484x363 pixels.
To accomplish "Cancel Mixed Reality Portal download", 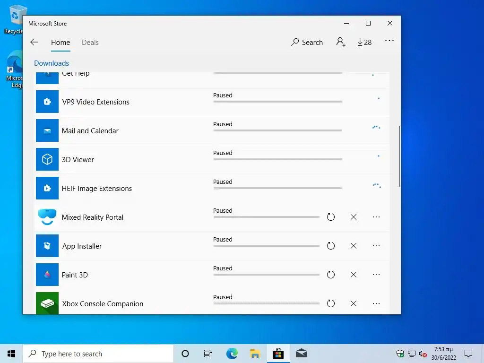I will (354, 217).
